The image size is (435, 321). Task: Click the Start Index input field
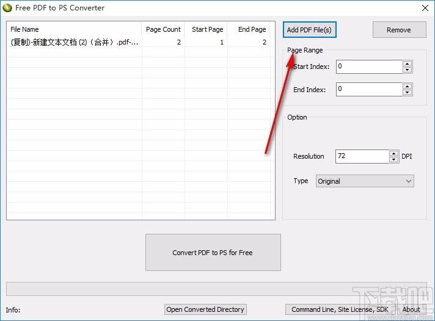369,67
